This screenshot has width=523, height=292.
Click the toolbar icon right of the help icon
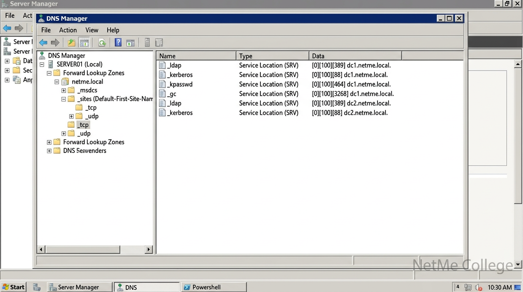[130, 43]
